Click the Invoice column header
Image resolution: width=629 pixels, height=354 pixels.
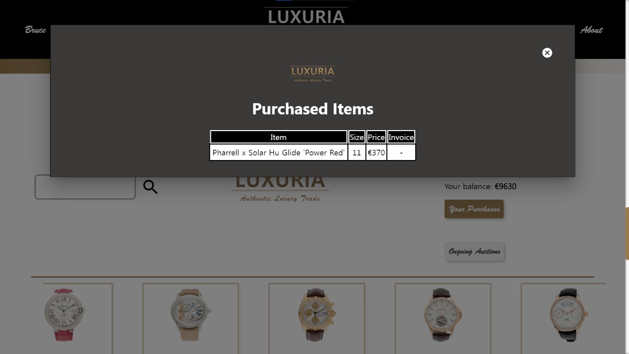[401, 137]
